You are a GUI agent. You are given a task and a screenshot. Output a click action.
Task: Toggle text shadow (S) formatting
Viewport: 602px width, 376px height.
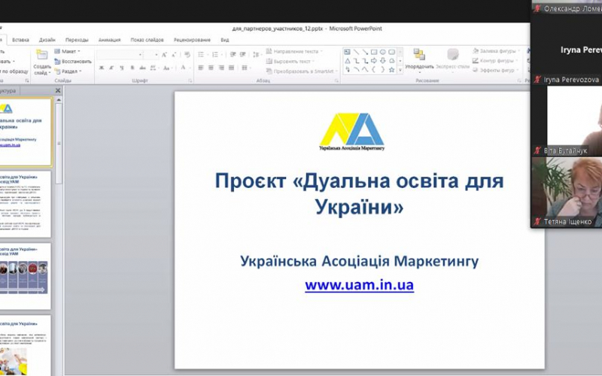[132, 68]
